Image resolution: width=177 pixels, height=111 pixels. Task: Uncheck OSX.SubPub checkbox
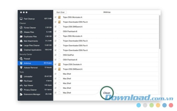pos(55,55)
